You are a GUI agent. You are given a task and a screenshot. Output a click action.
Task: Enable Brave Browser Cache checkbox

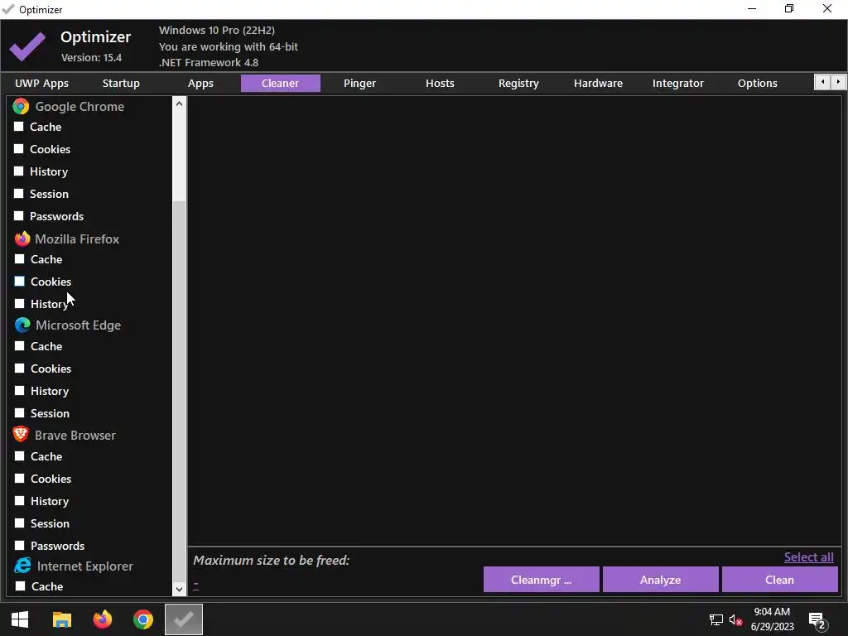tap(20, 456)
